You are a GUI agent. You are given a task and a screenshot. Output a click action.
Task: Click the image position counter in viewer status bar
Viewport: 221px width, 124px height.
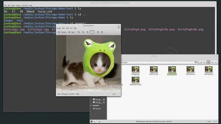(114, 94)
